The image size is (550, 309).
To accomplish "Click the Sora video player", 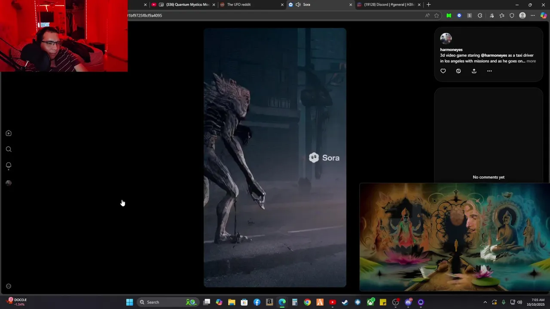I will 275,158.
